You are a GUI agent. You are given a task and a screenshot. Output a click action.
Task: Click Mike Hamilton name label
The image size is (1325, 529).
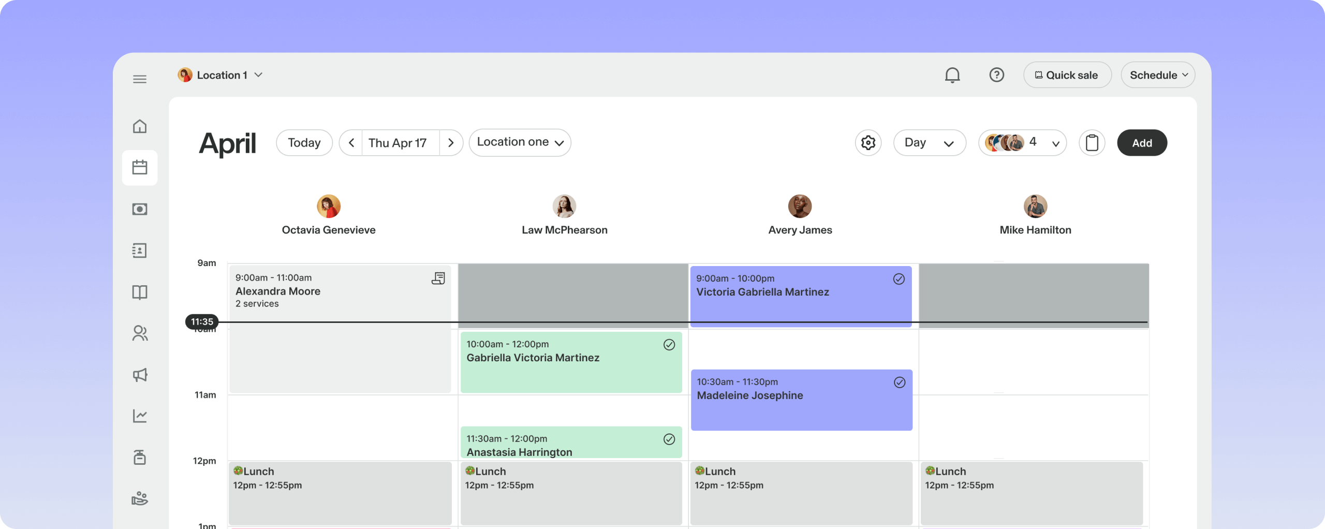[x=1035, y=230]
